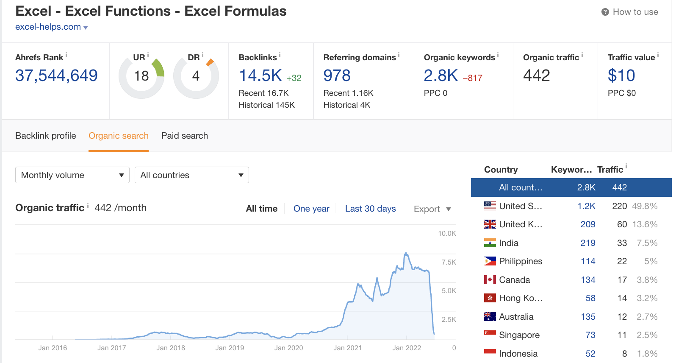Open the All countries dropdown
This screenshot has width=676, height=363.
(191, 175)
